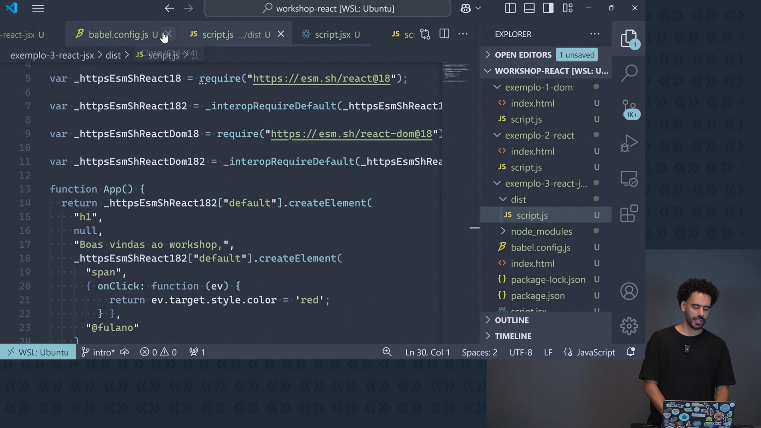This screenshot has width=761, height=428.
Task: Open the Remote Explorer view
Action: coord(629,179)
